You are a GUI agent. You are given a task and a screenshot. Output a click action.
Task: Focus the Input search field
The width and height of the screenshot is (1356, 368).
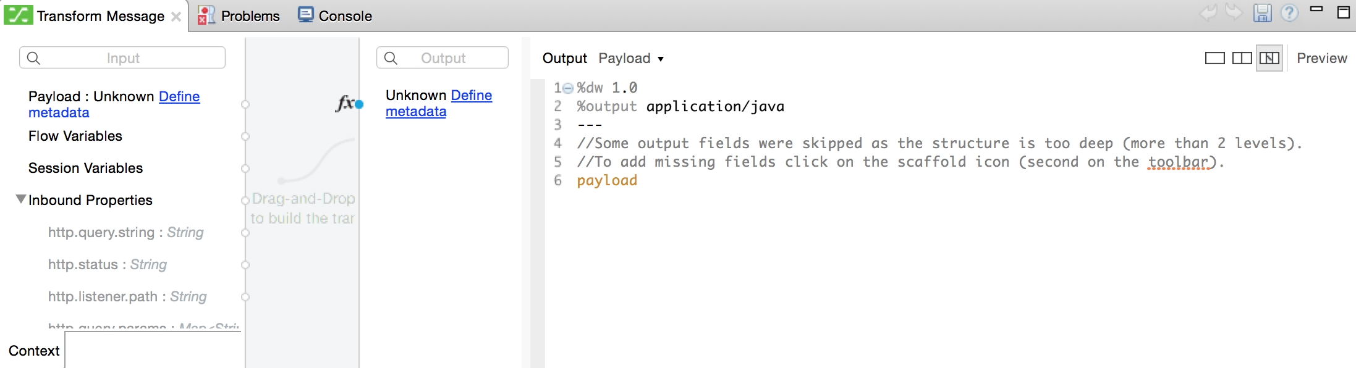[x=122, y=57]
